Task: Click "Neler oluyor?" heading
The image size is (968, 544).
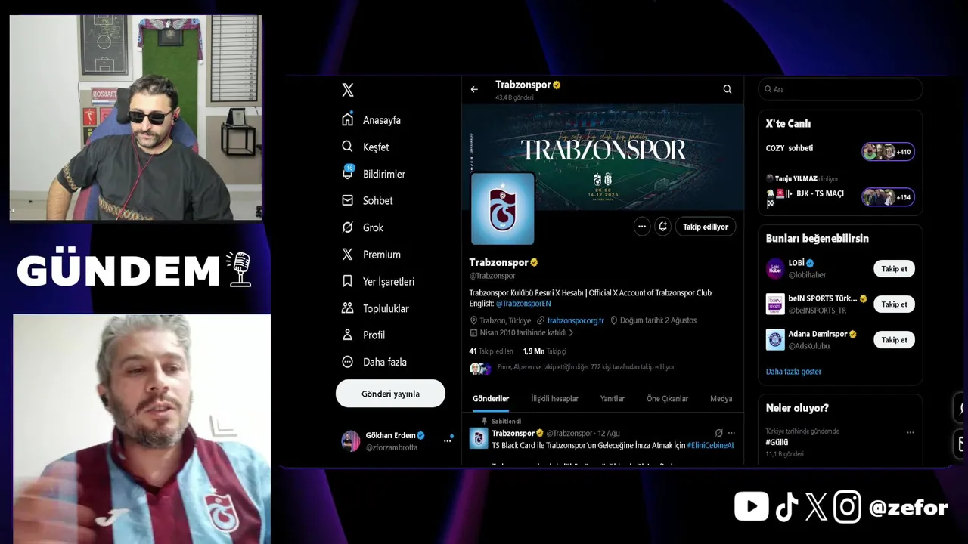Action: pos(797,408)
